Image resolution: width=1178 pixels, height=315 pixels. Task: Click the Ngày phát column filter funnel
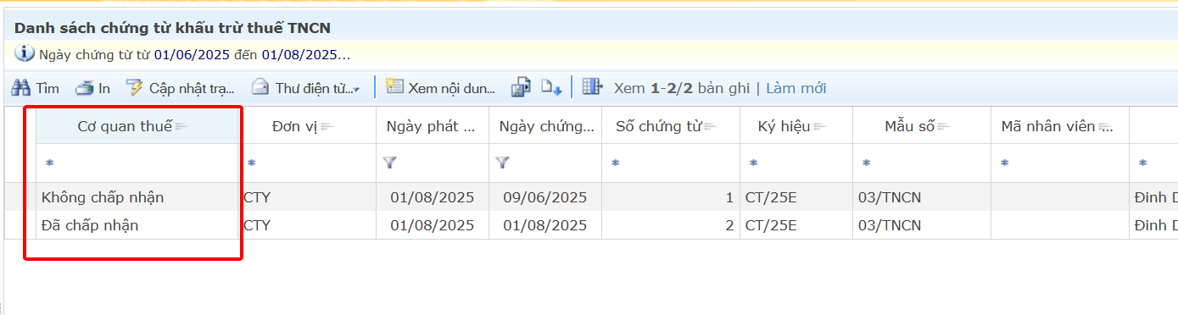pyautogui.click(x=389, y=162)
